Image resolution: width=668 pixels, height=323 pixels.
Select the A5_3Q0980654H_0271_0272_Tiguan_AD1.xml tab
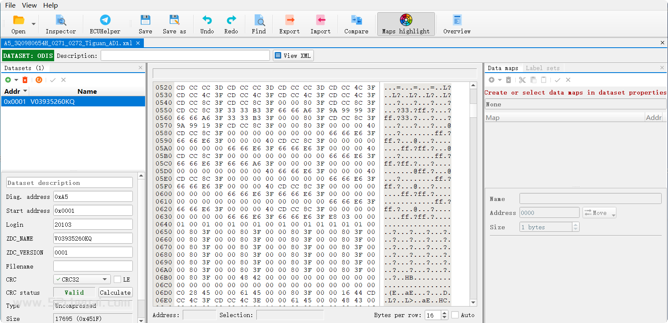68,43
